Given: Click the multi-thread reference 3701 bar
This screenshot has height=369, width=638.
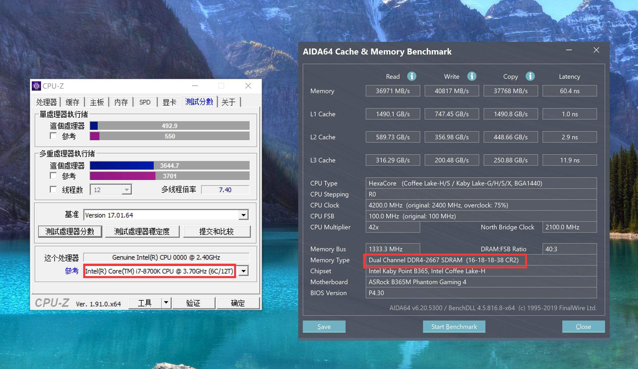Looking at the screenshot, I should click(x=170, y=176).
